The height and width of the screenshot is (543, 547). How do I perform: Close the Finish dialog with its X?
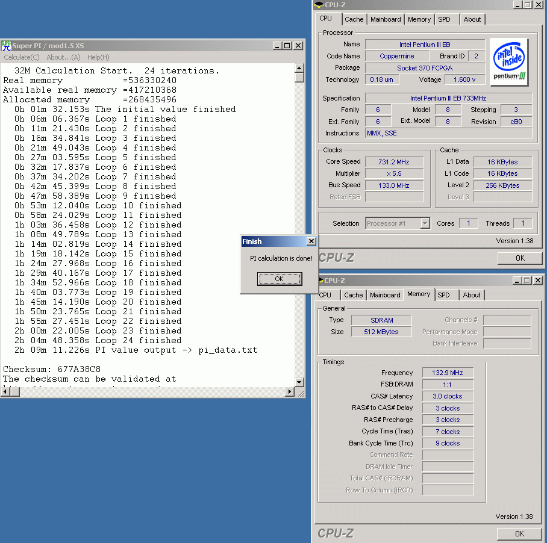[311, 241]
